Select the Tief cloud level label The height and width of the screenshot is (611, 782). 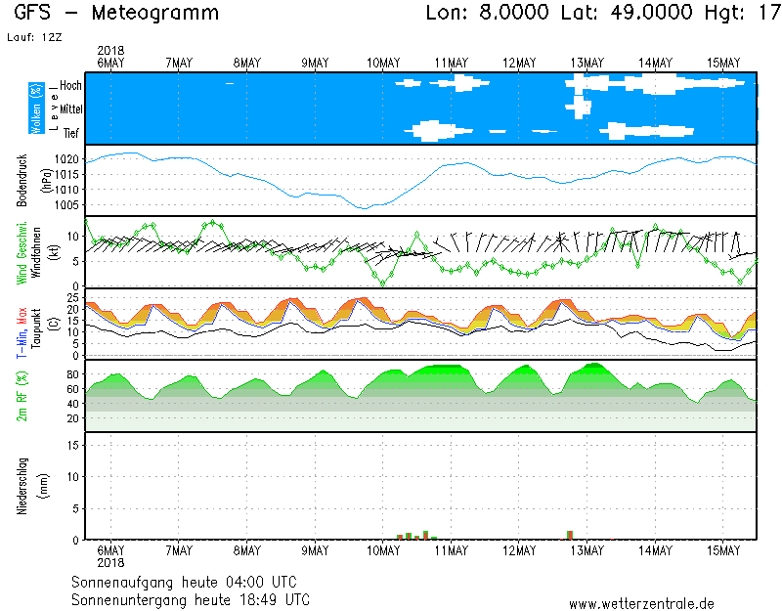pyautogui.click(x=71, y=133)
